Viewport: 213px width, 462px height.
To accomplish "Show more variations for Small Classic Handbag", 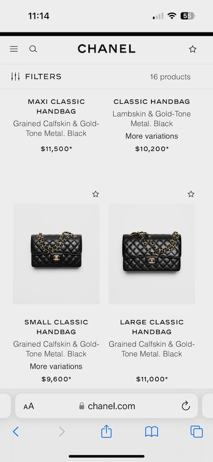I will (x=56, y=366).
